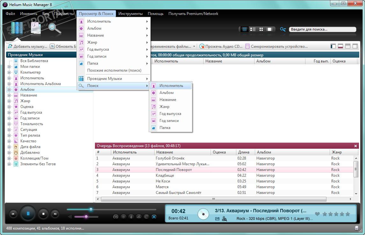The width and height of the screenshot is (365, 235).
Task: Click the snowflake icon in player controls
Action: pos(123,217)
